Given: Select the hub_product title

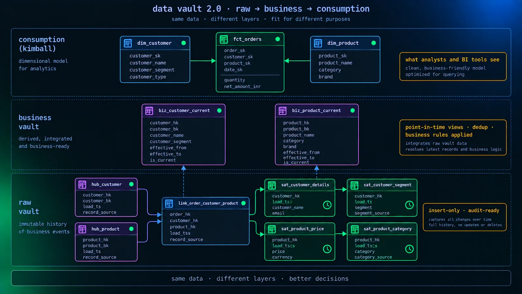Looking at the screenshot, I should click(x=105, y=229).
